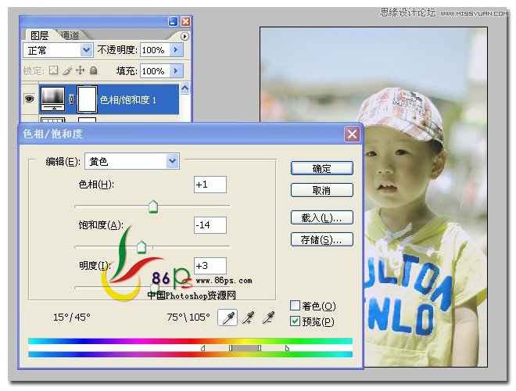516x391 pixels.
Task: Click lock all padlock icon
Action: pos(94,70)
